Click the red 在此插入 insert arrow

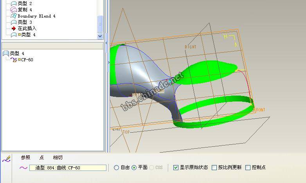(14, 28)
